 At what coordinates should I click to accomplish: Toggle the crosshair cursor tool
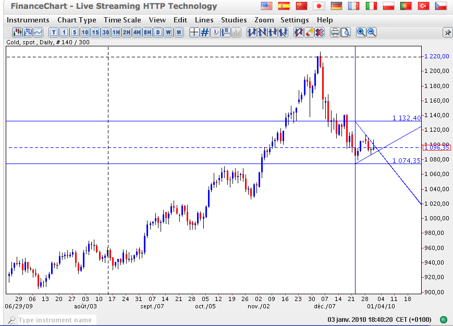coord(194,32)
